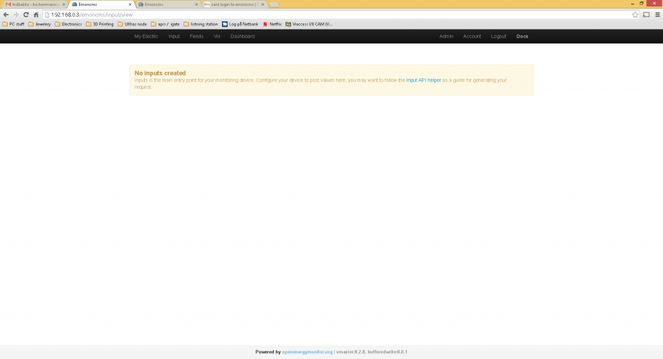The width and height of the screenshot is (663, 359).
Task: Close the Chrome browser window
Action: (x=654, y=3)
